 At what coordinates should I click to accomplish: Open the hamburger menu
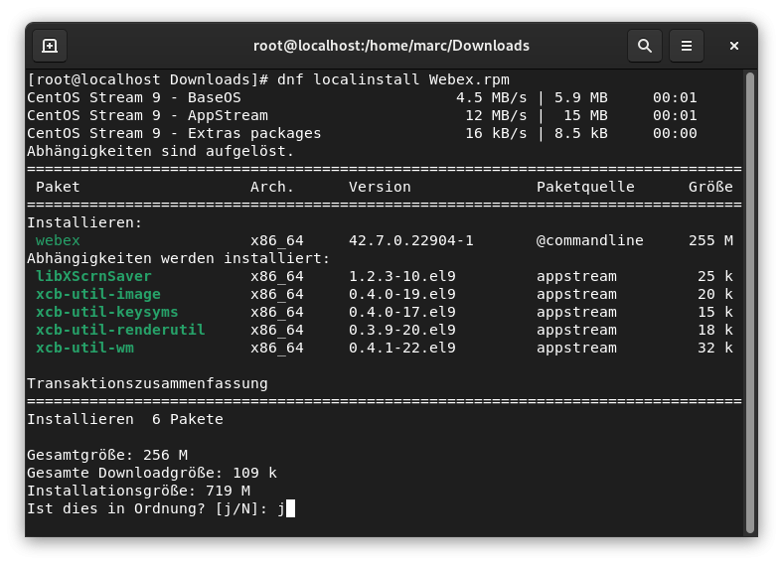[x=687, y=46]
